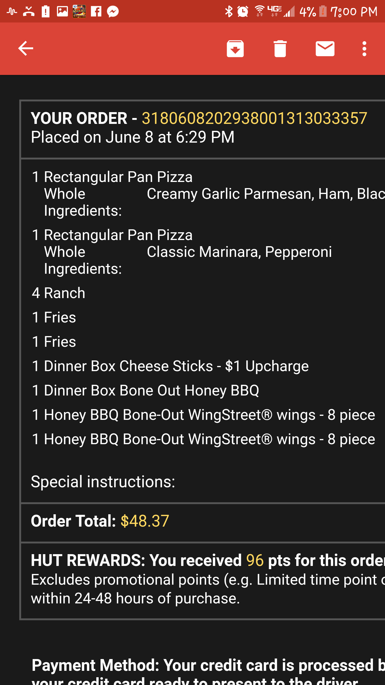Tap the 96 Hut Rewards points
The width and height of the screenshot is (385, 685).
(255, 560)
